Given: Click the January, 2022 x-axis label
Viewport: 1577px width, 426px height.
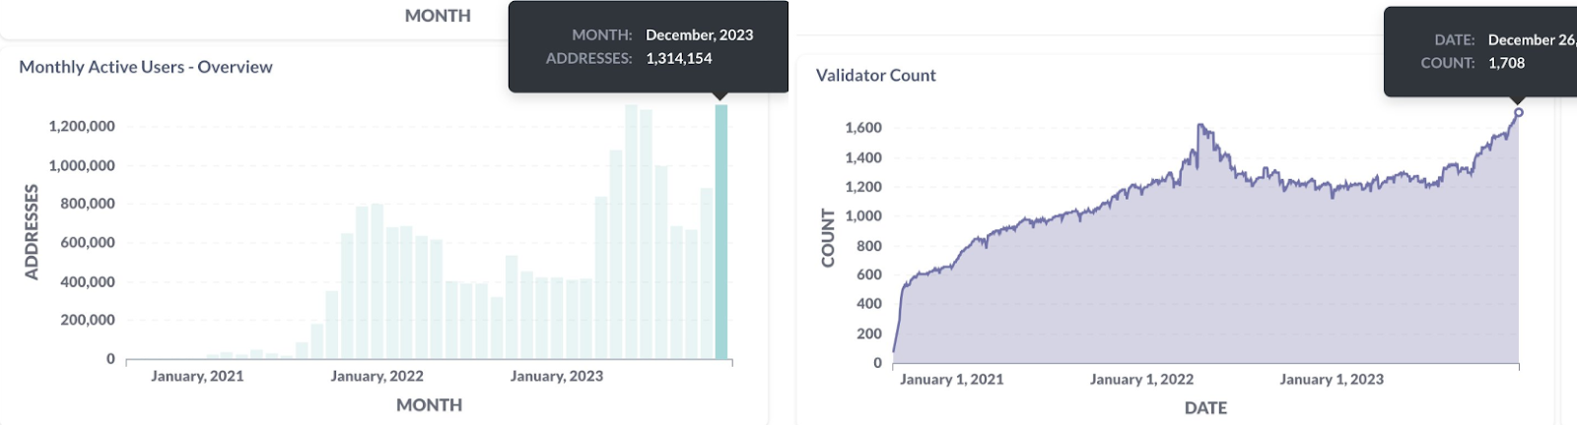Looking at the screenshot, I should [377, 376].
